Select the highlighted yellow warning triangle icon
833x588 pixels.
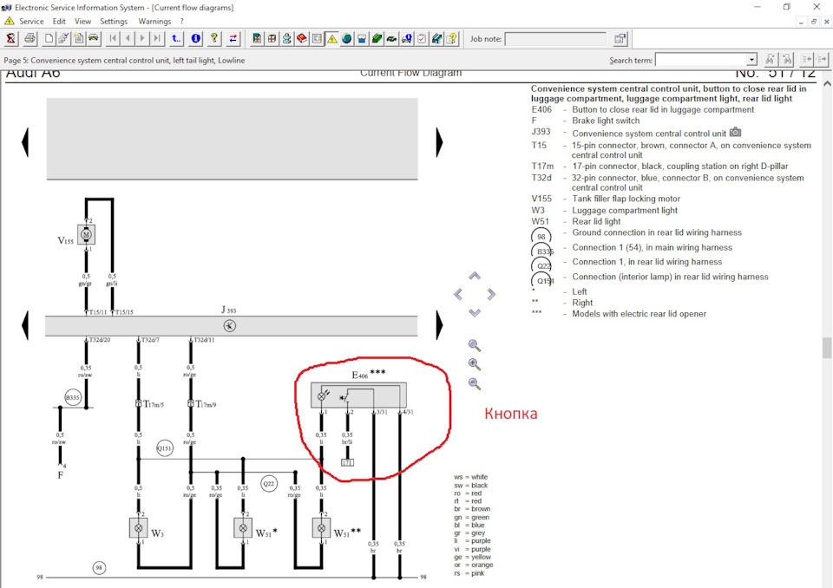(x=332, y=39)
